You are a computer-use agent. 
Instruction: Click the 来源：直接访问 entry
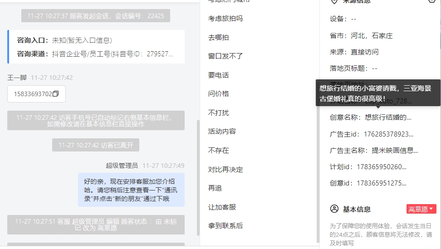click(x=354, y=52)
